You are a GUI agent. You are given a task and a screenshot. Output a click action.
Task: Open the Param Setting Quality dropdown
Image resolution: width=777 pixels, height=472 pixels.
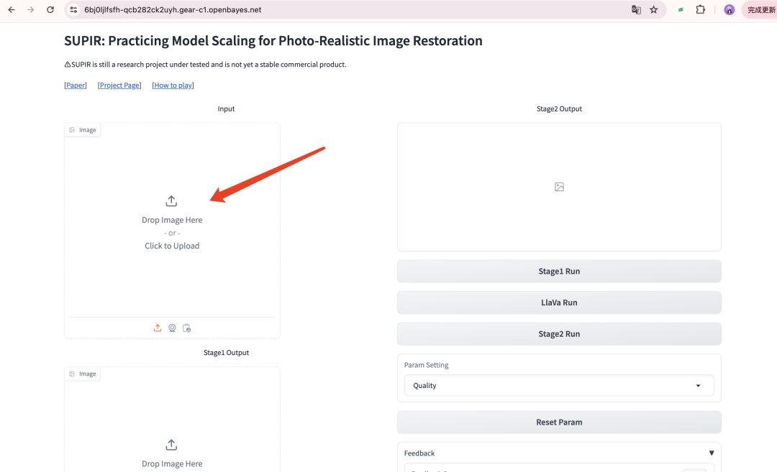click(559, 386)
